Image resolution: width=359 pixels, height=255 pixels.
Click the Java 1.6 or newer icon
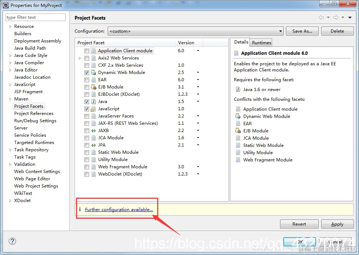pyautogui.click(x=238, y=89)
